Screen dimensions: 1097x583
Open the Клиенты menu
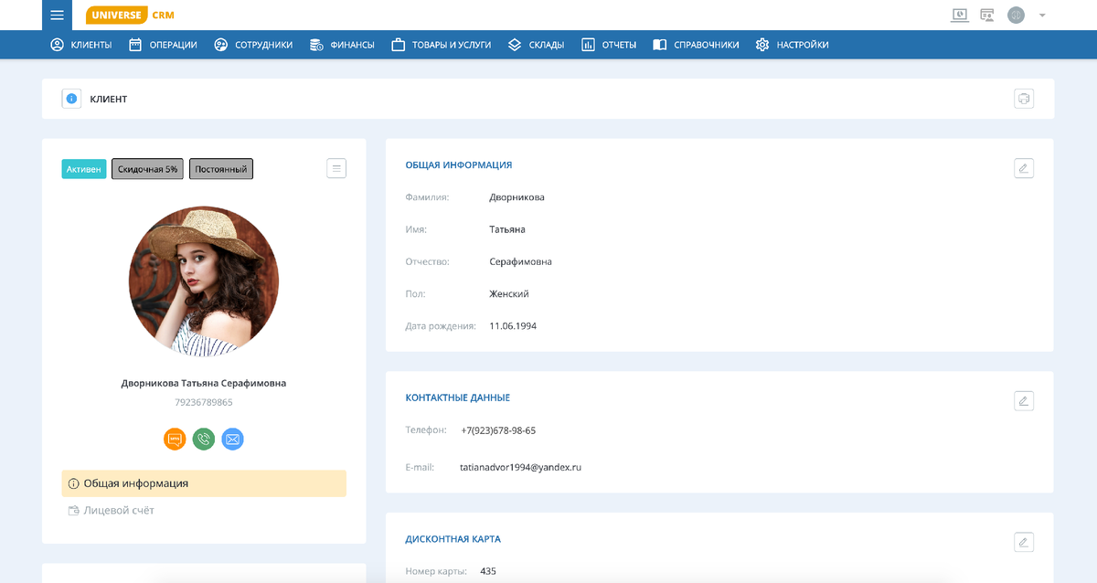click(x=81, y=45)
